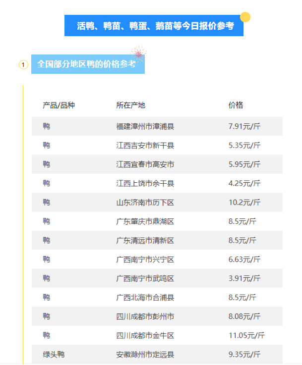
Task: Select the 绿头鸭 product name cell
Action: [x=54, y=355]
